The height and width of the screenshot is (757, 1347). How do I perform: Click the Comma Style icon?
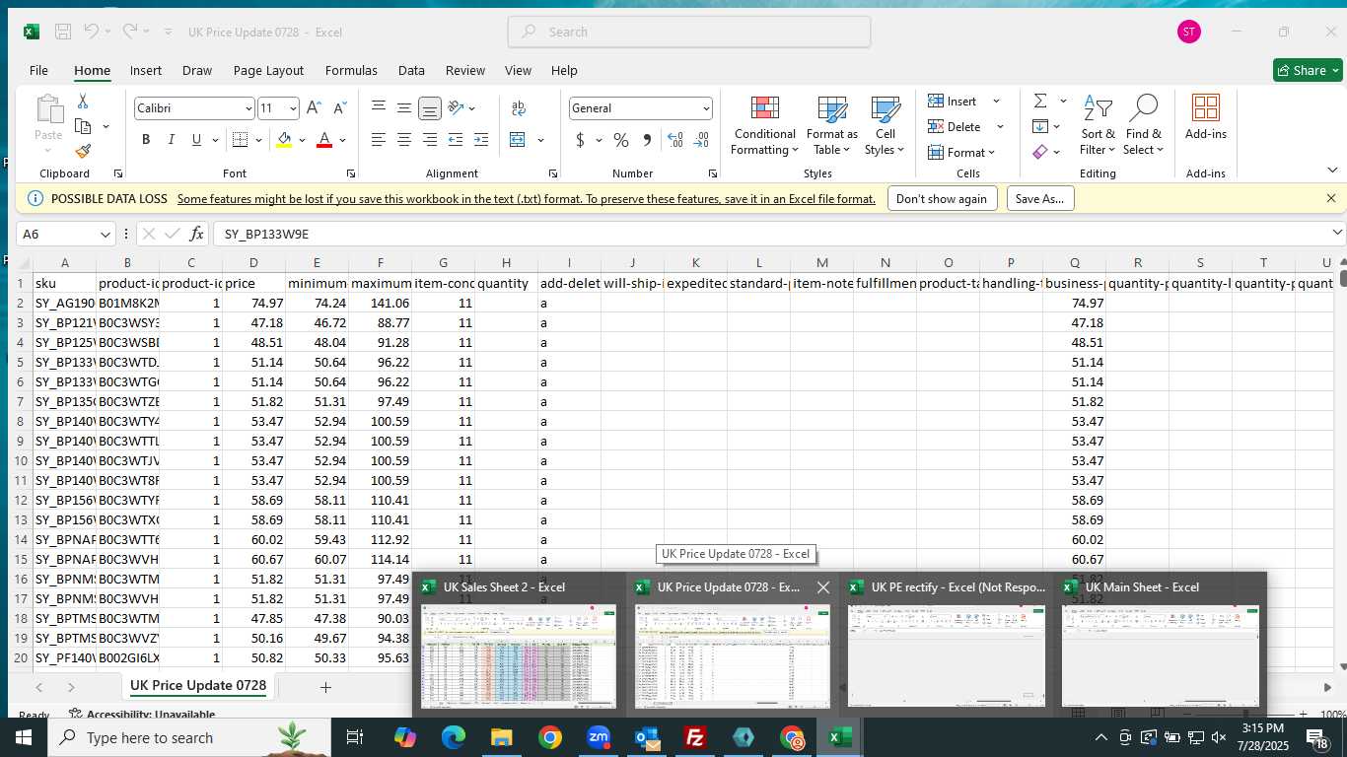[x=647, y=140]
